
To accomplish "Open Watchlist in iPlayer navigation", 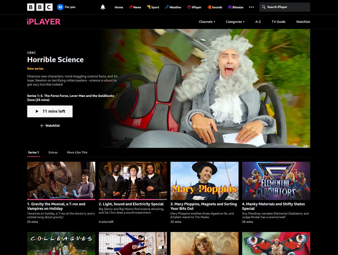I will (303, 22).
